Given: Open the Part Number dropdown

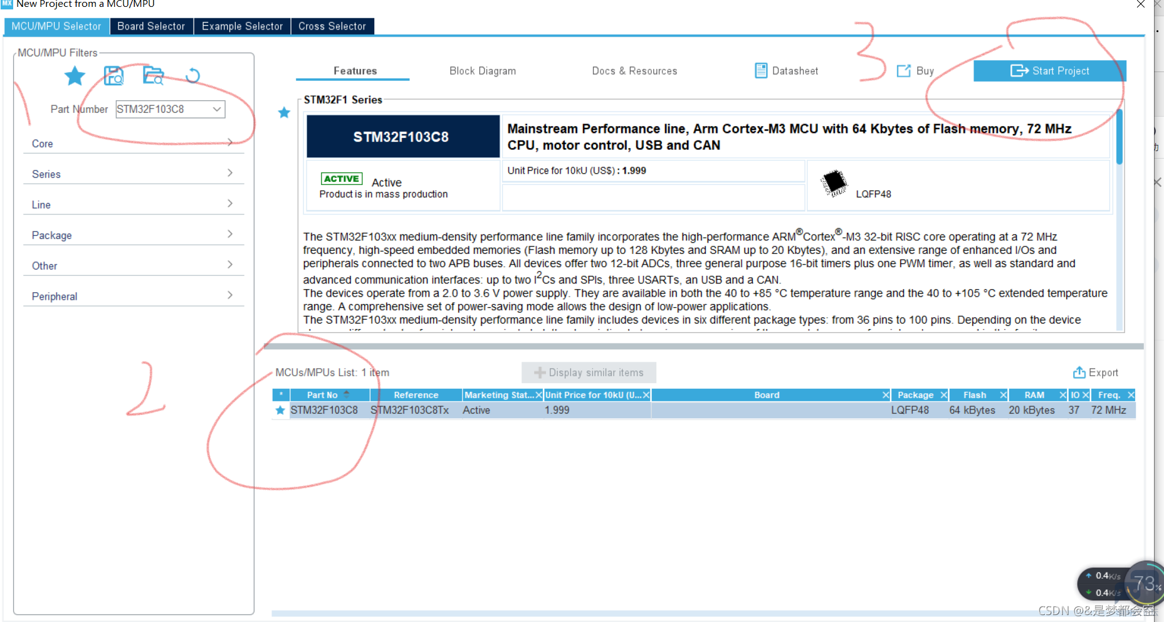Looking at the screenshot, I should (217, 109).
